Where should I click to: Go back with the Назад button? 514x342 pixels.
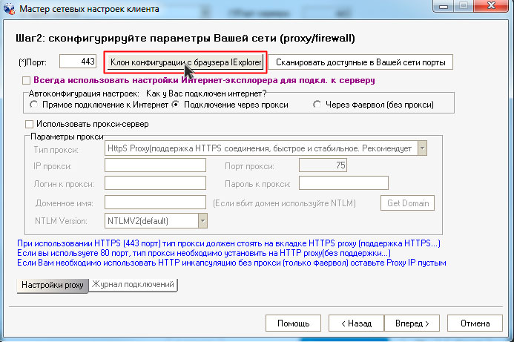pyautogui.click(x=356, y=323)
